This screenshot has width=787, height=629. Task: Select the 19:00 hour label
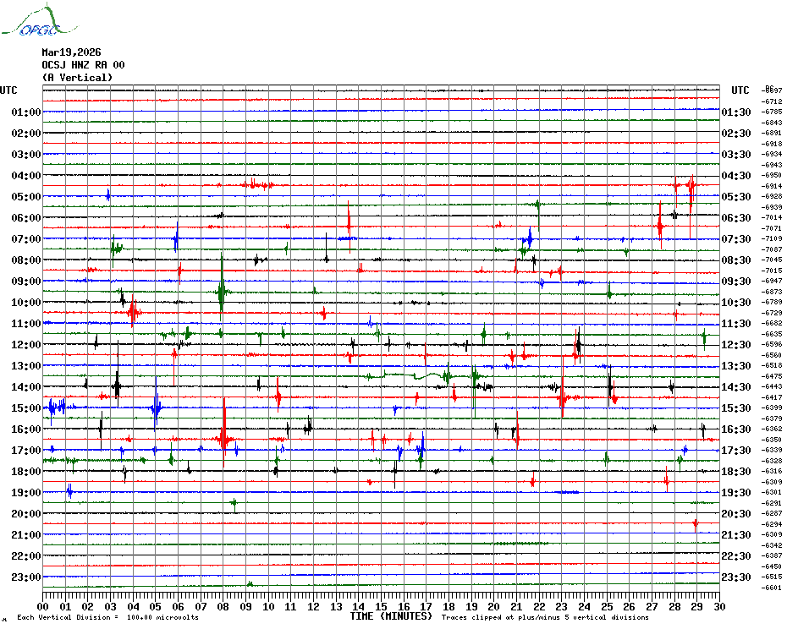26,493
